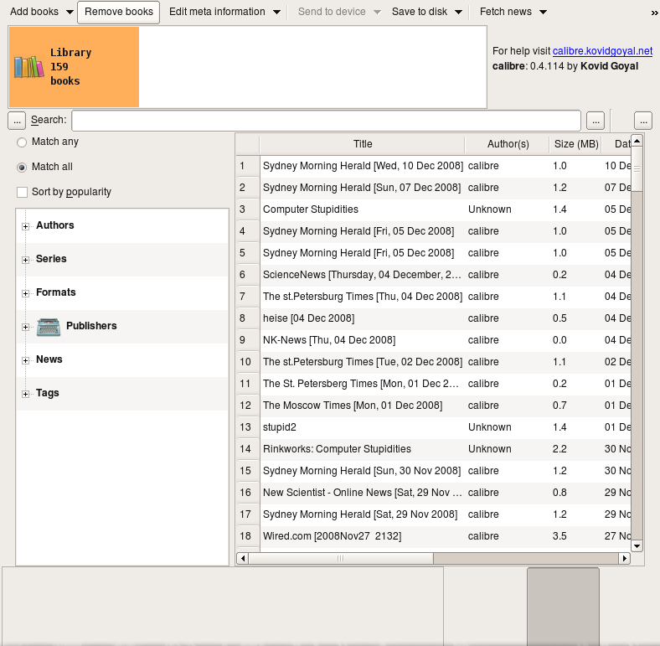Click far-right ellipsis button in search row
This screenshot has width=660, height=646.
click(643, 121)
